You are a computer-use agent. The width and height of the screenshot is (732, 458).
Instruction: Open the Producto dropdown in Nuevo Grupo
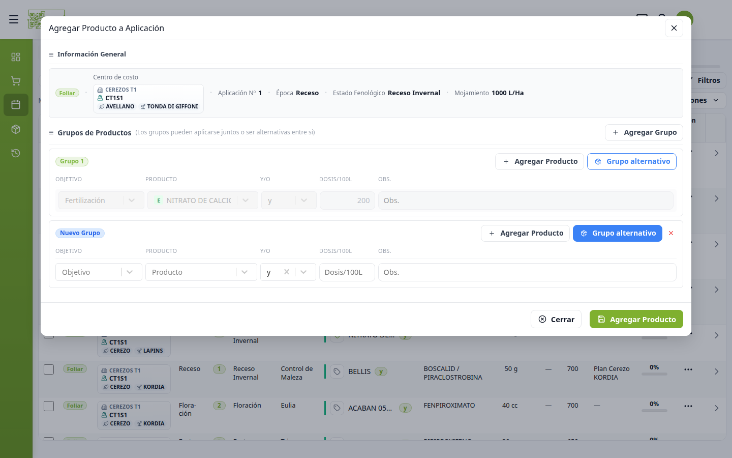(201, 272)
